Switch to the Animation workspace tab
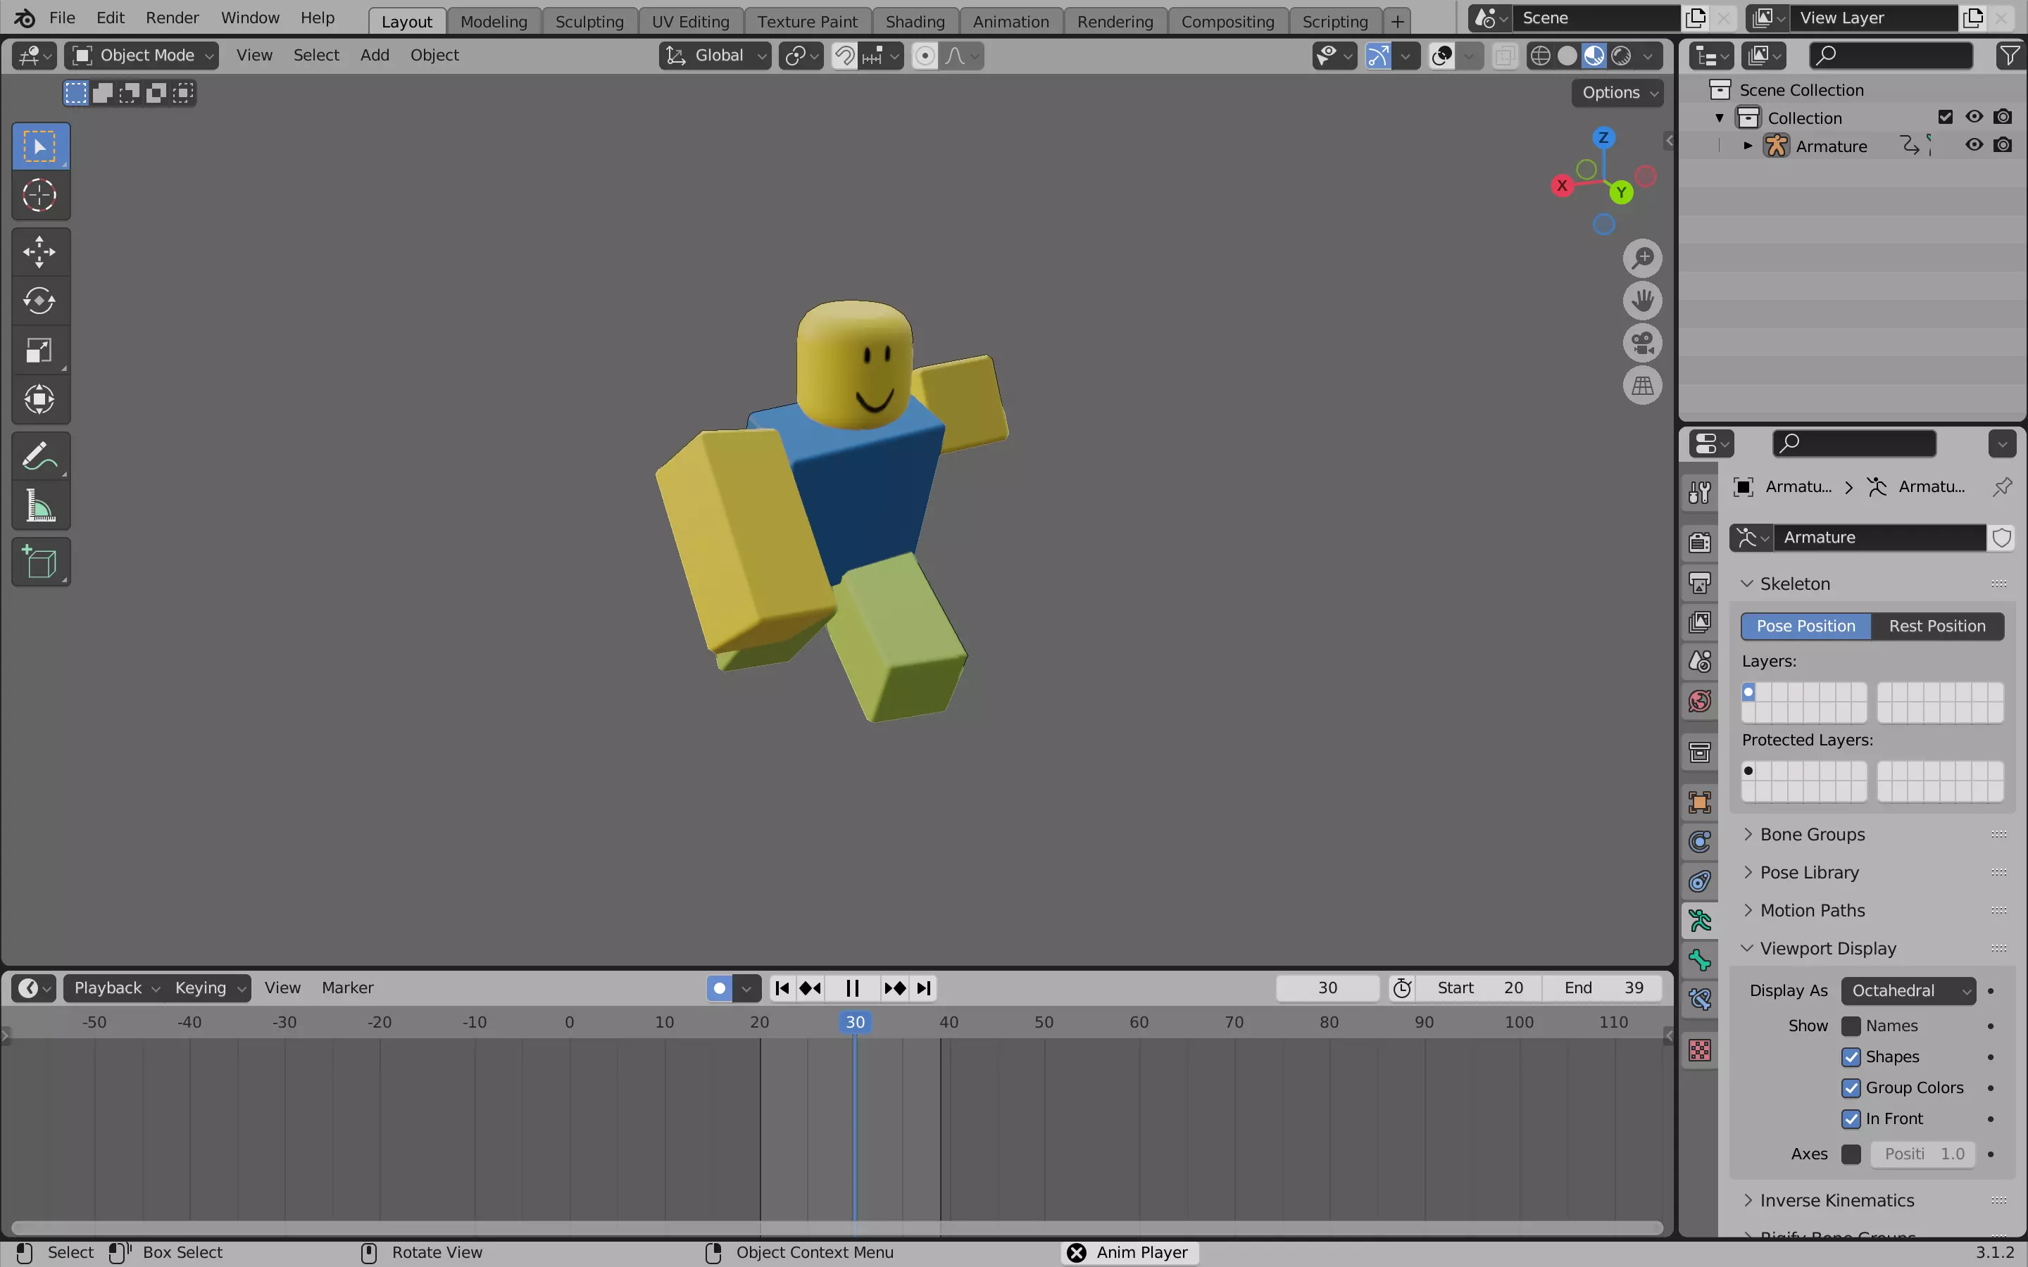This screenshot has height=1267, width=2028. (1010, 21)
